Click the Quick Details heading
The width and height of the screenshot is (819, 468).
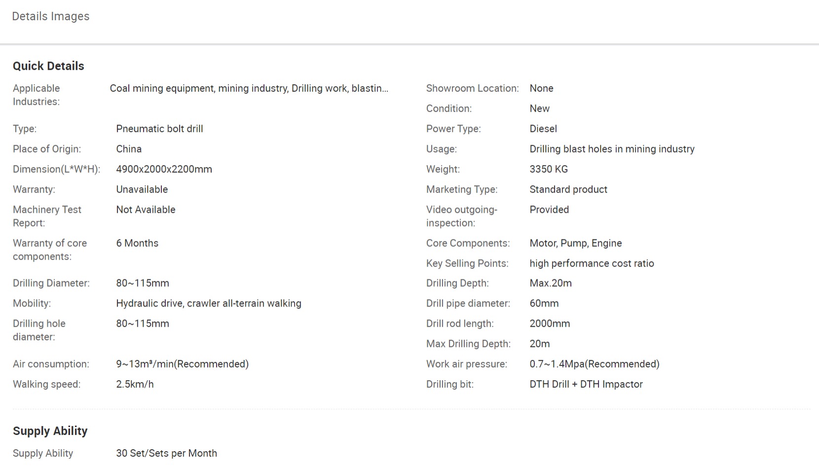tap(48, 66)
